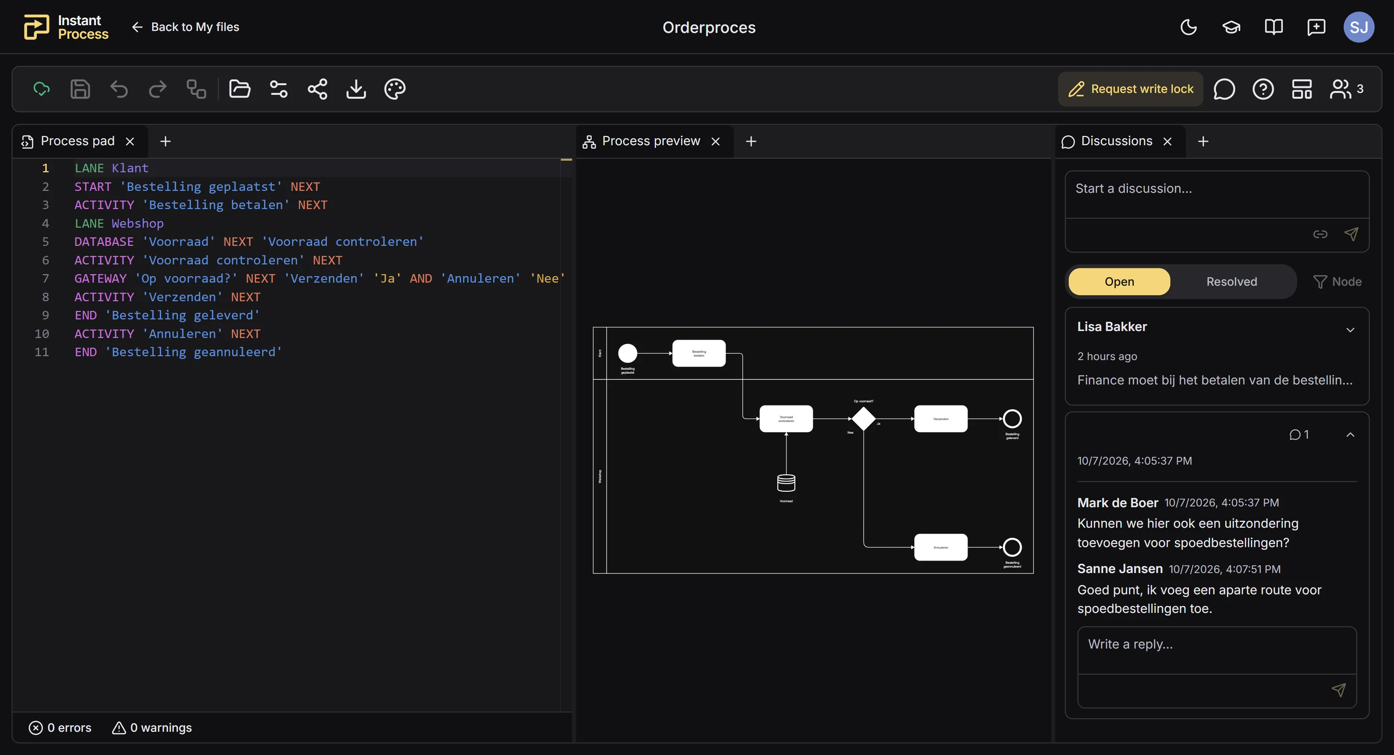Viewport: 1394px width, 755px height.
Task: Expand Lisa Bakker's discussion
Action: coord(1350,330)
